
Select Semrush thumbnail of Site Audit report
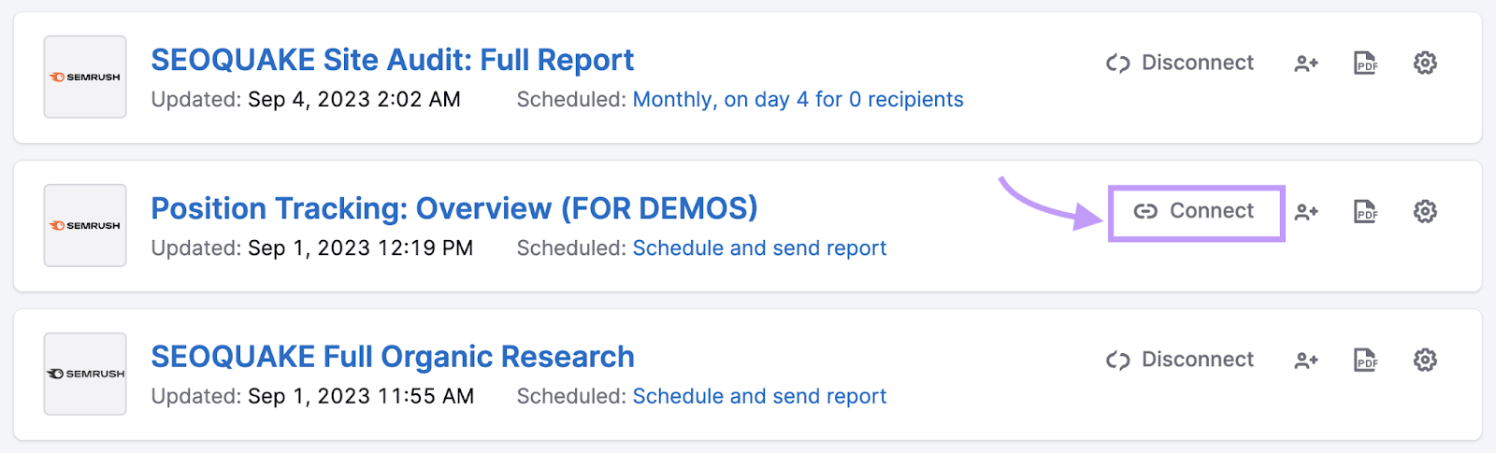tap(85, 77)
